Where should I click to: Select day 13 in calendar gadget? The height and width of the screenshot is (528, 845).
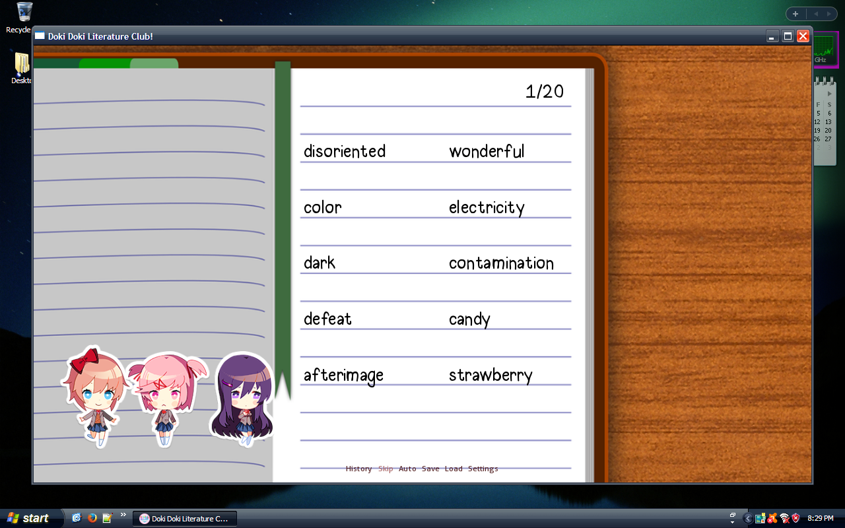tap(828, 122)
